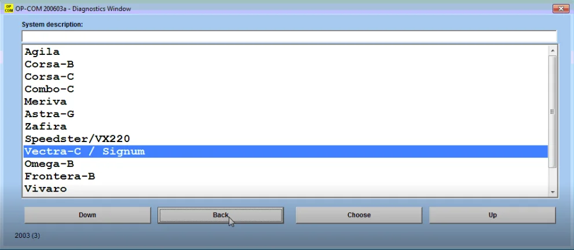The width and height of the screenshot is (574, 250).
Task: Click the scrollbar down arrow in model list
Action: pyautogui.click(x=553, y=192)
